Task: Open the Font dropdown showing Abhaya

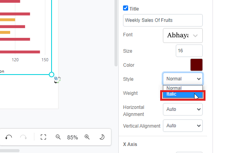Action: (183, 36)
